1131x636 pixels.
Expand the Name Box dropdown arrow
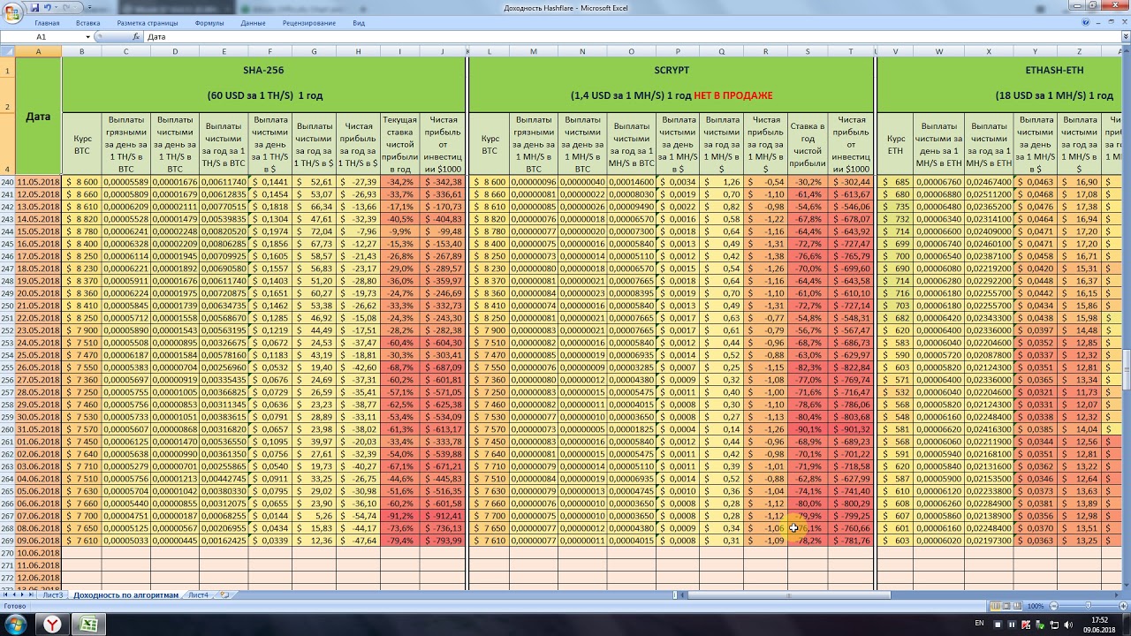(x=87, y=37)
